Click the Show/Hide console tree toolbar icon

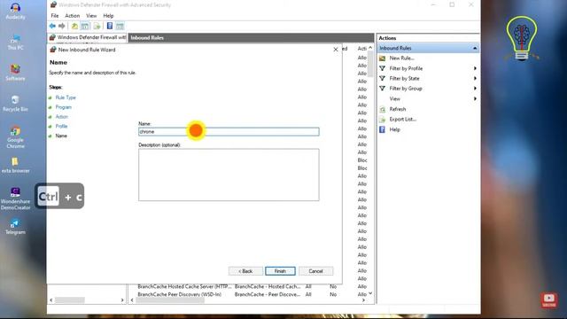pyautogui.click(x=85, y=26)
